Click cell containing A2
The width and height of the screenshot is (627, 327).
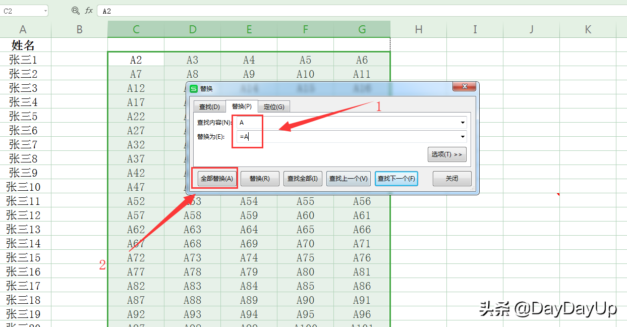(136, 60)
